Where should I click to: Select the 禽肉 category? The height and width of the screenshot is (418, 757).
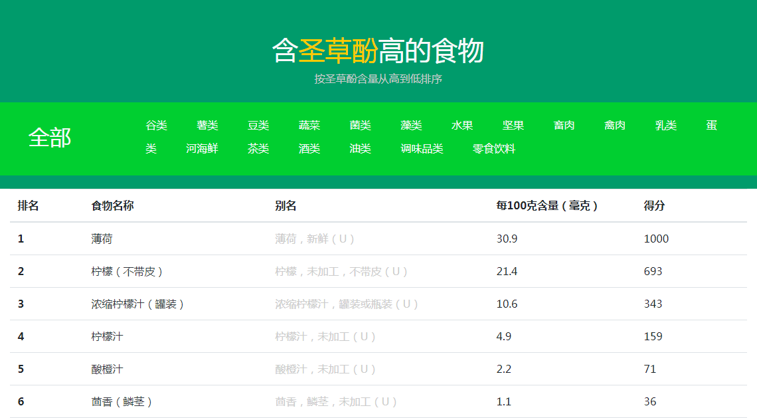614,125
